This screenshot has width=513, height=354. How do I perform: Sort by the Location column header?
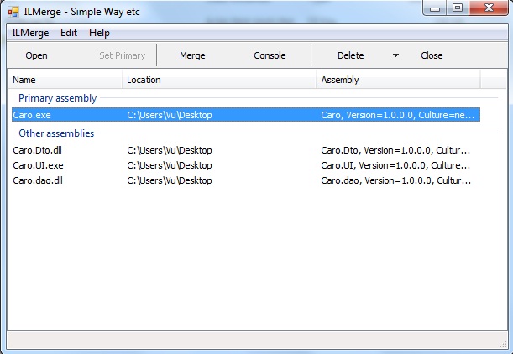[219, 80]
